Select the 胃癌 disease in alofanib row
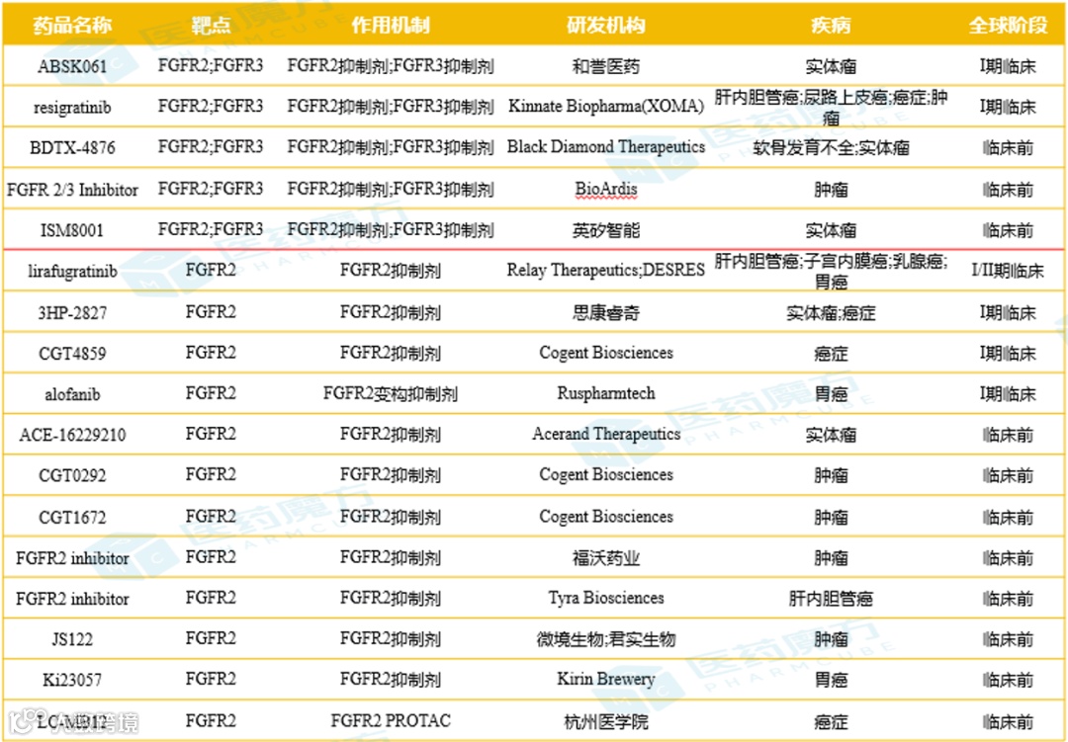This screenshot has height=742, width=1068. click(x=831, y=393)
